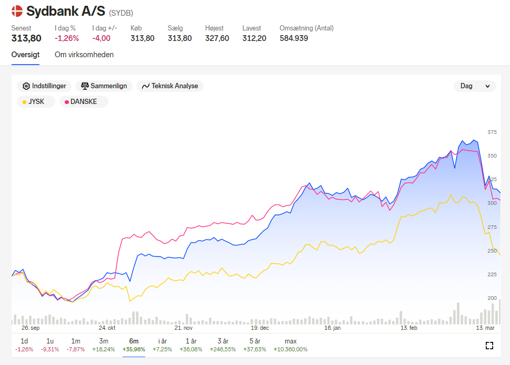
Task: Open the Dag interval dropdown
Action: (x=475, y=86)
